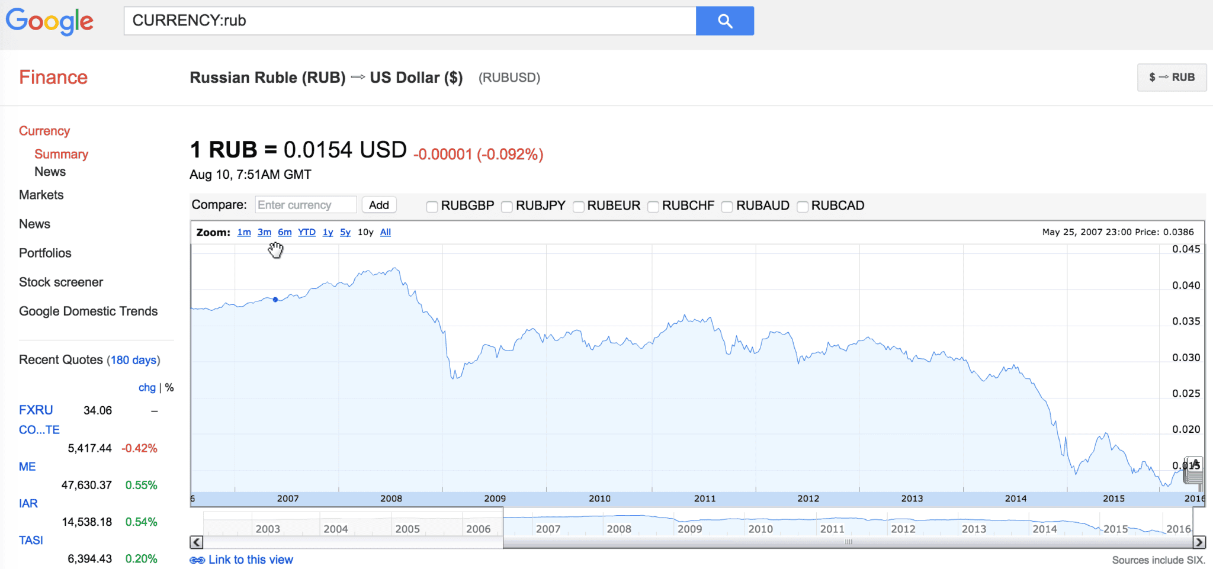
Task: Click the right arrow of the timeline scrollbar
Action: (x=1199, y=542)
